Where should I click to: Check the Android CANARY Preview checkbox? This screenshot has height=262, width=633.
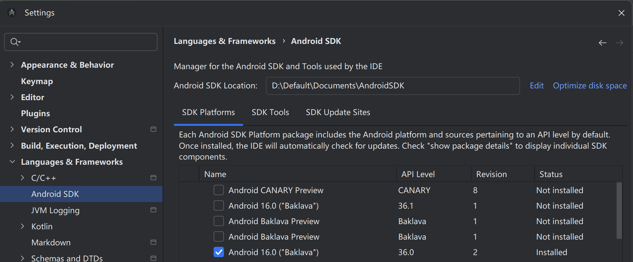[x=219, y=190]
